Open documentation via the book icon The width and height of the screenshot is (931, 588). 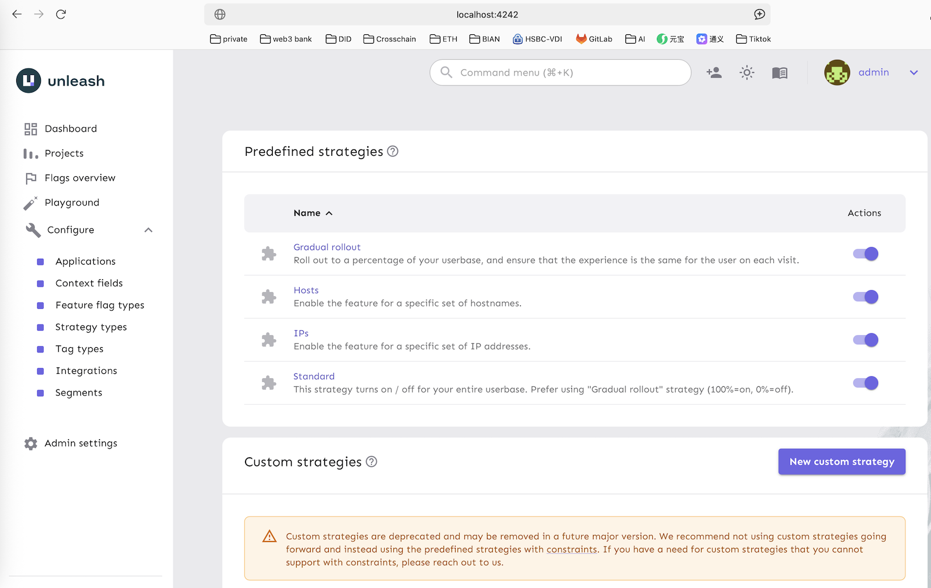(x=779, y=73)
